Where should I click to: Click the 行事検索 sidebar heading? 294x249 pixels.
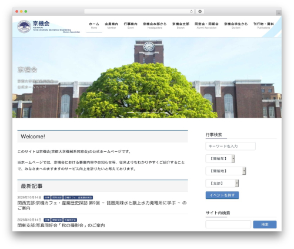tap(213, 135)
